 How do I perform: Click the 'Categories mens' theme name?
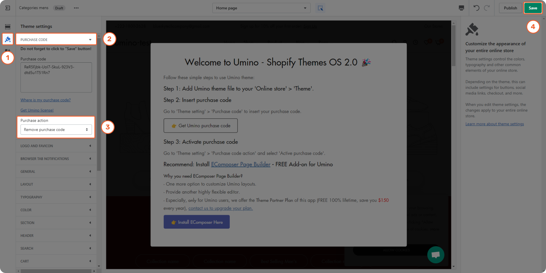pyautogui.click(x=34, y=8)
